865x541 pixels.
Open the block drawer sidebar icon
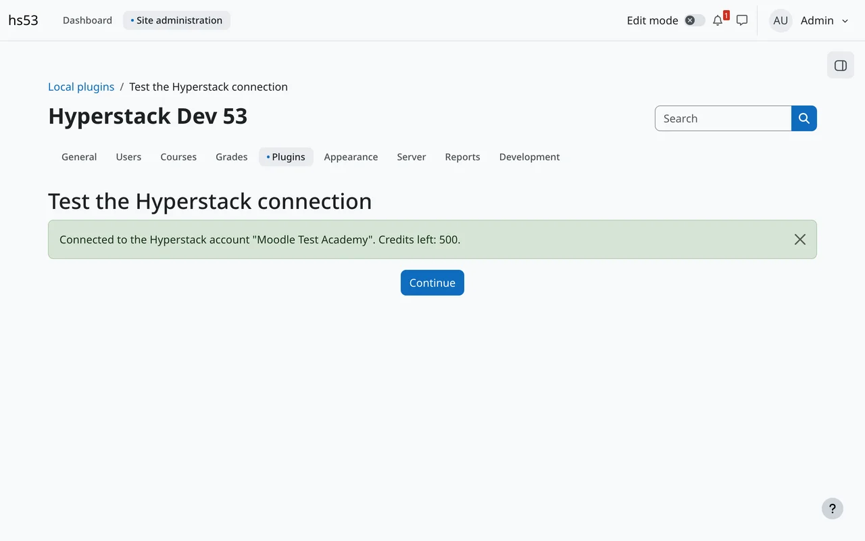(841, 66)
